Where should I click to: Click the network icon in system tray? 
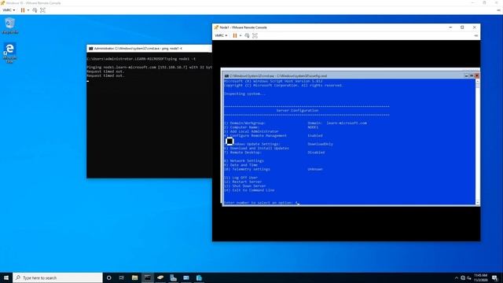(463, 277)
